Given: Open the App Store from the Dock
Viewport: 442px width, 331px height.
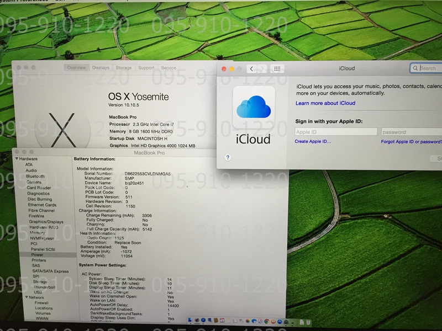Looking at the screenshot, I should 280,321.
